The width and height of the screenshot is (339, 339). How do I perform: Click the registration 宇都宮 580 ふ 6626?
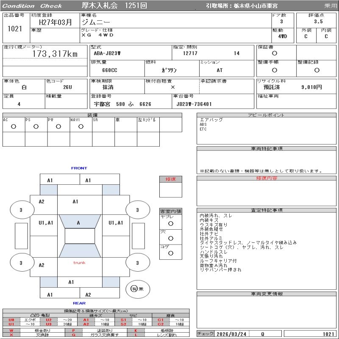click(122, 104)
